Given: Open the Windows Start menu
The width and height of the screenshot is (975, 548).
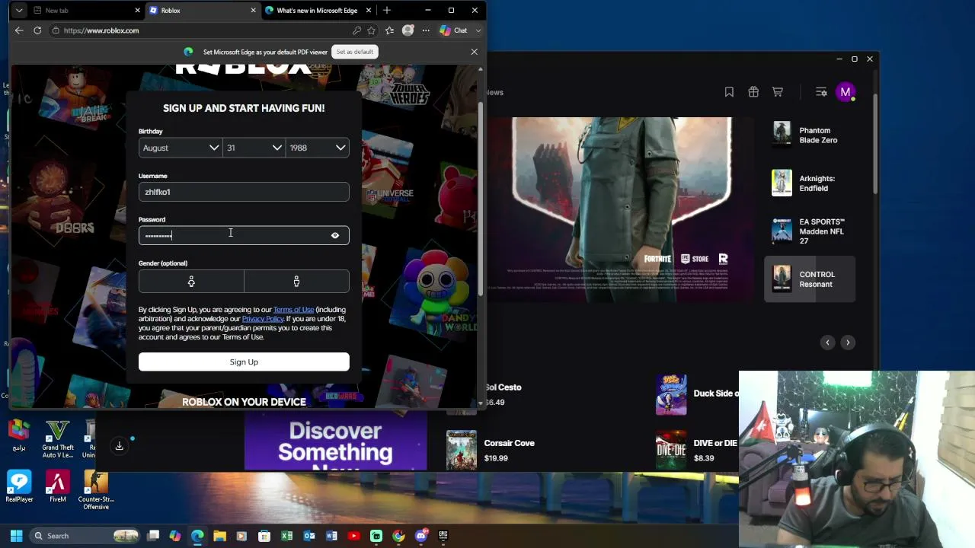Looking at the screenshot, I should pos(16,536).
